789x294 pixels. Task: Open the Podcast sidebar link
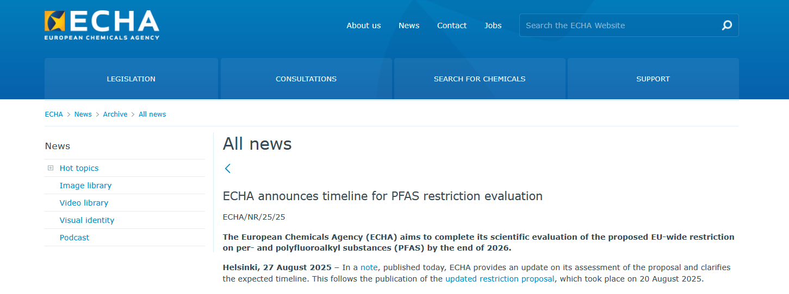tap(74, 238)
